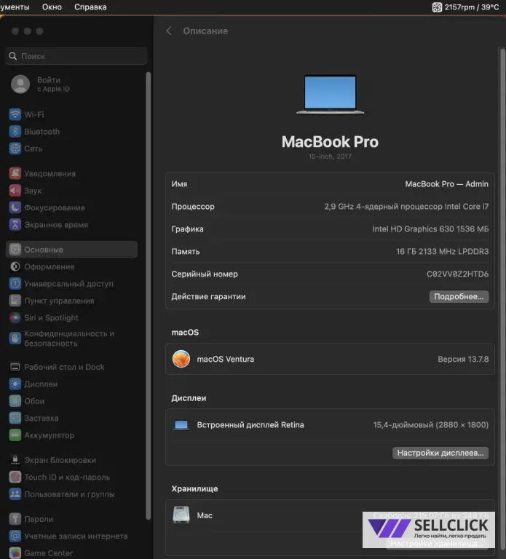The height and width of the screenshot is (559, 506).
Task: Click the Экранное время hourglass icon
Action: click(15, 225)
